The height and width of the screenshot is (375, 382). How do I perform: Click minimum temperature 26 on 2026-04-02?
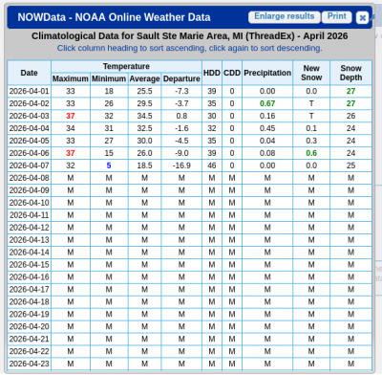pyautogui.click(x=109, y=103)
